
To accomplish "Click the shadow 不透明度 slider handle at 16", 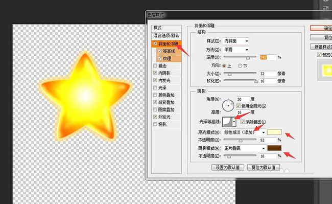I will (229, 156).
